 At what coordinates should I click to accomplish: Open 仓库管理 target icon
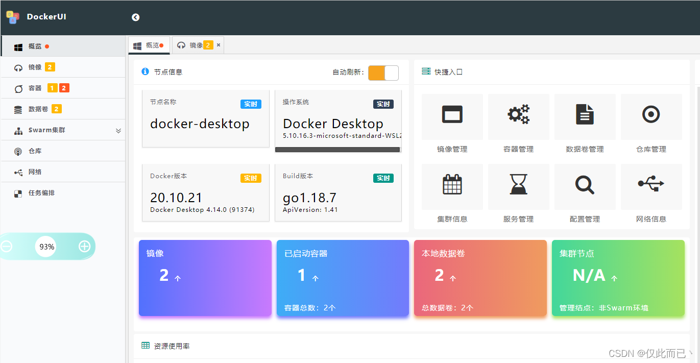click(651, 114)
